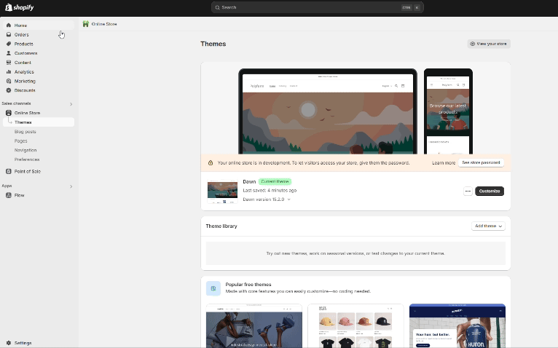Click the eye icon in View your store
The width and height of the screenshot is (558, 348).
point(472,44)
